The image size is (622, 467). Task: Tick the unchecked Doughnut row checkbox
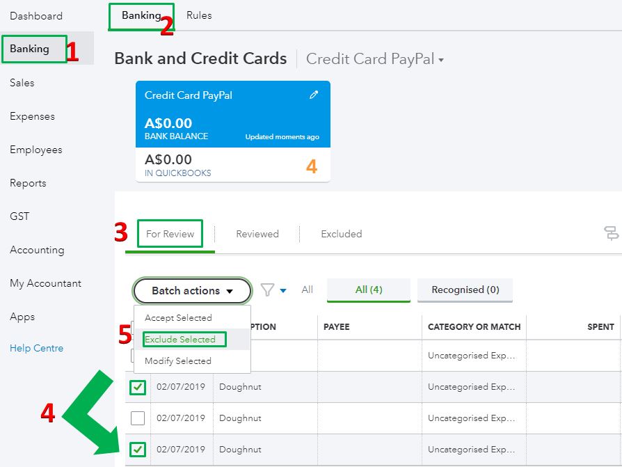[138, 418]
